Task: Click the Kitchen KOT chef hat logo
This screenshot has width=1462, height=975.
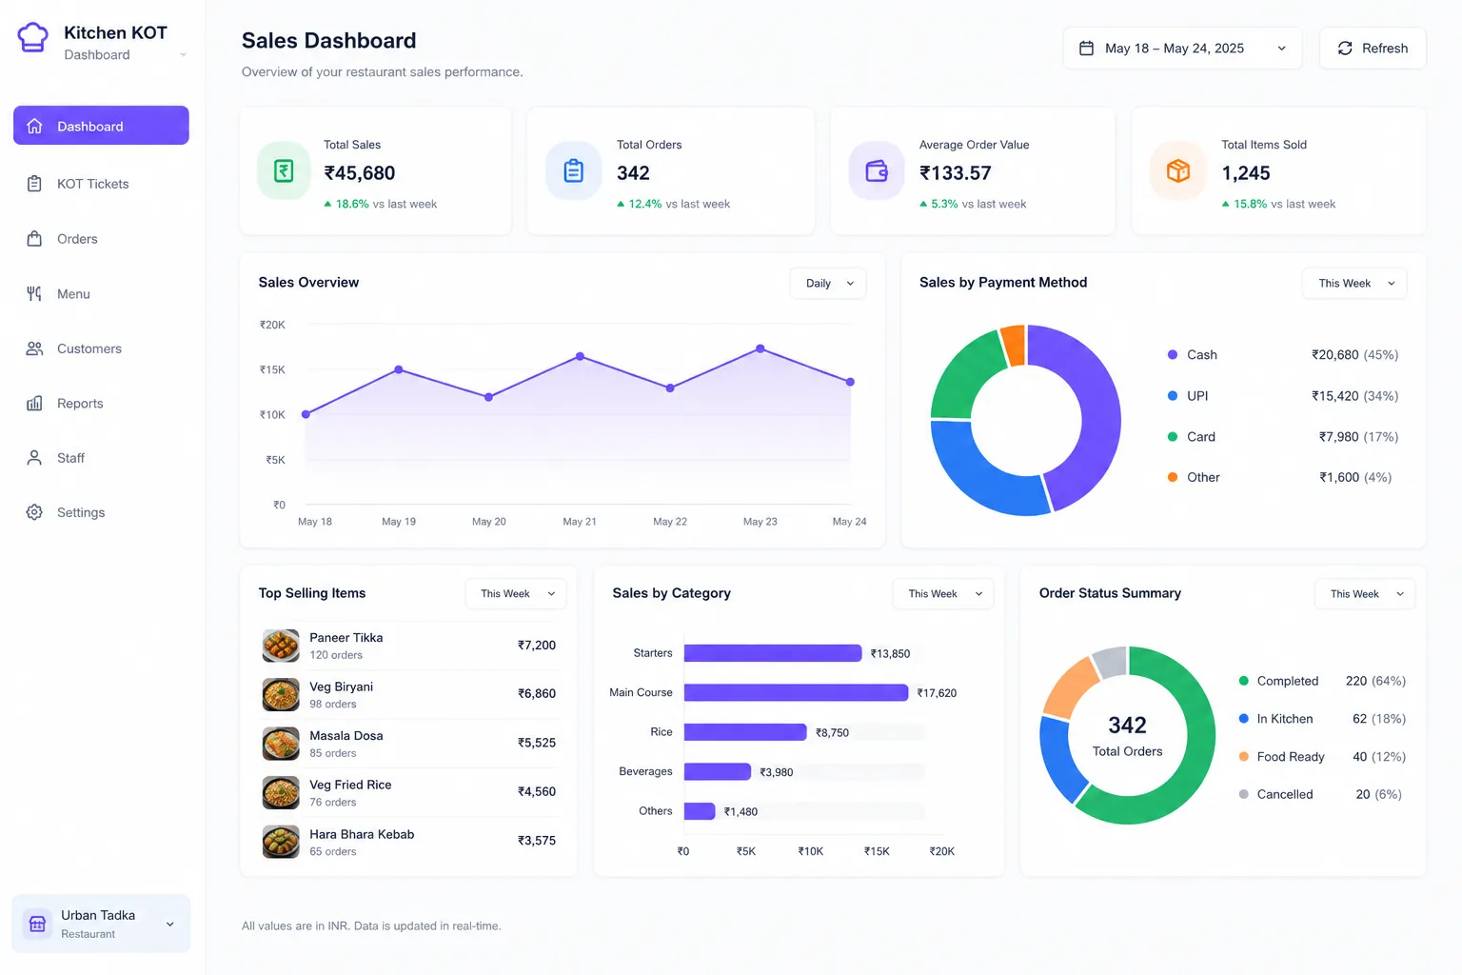Action: point(32,38)
